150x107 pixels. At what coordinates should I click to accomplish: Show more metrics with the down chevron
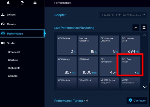click(145, 87)
